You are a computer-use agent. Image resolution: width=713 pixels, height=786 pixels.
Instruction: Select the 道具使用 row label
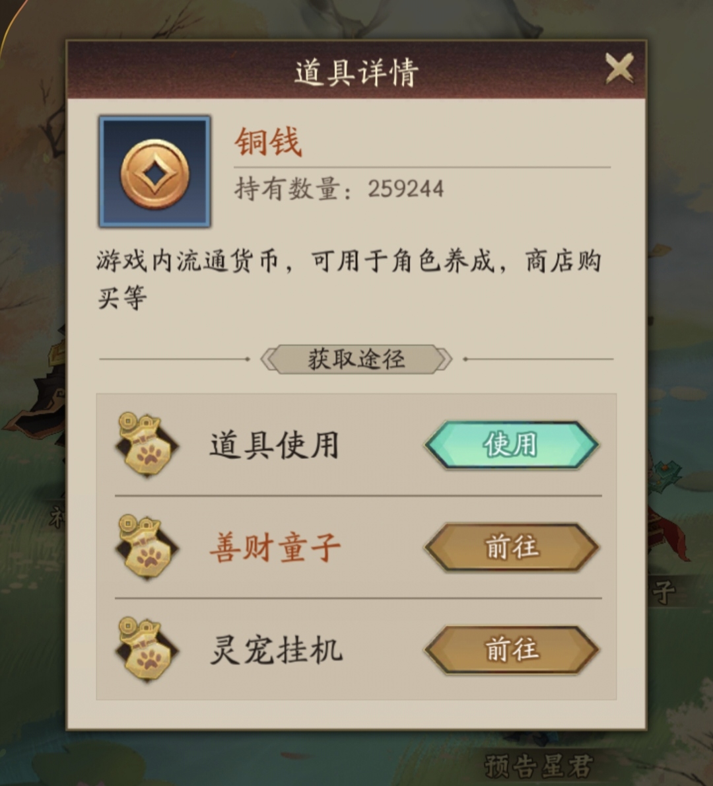point(274,445)
